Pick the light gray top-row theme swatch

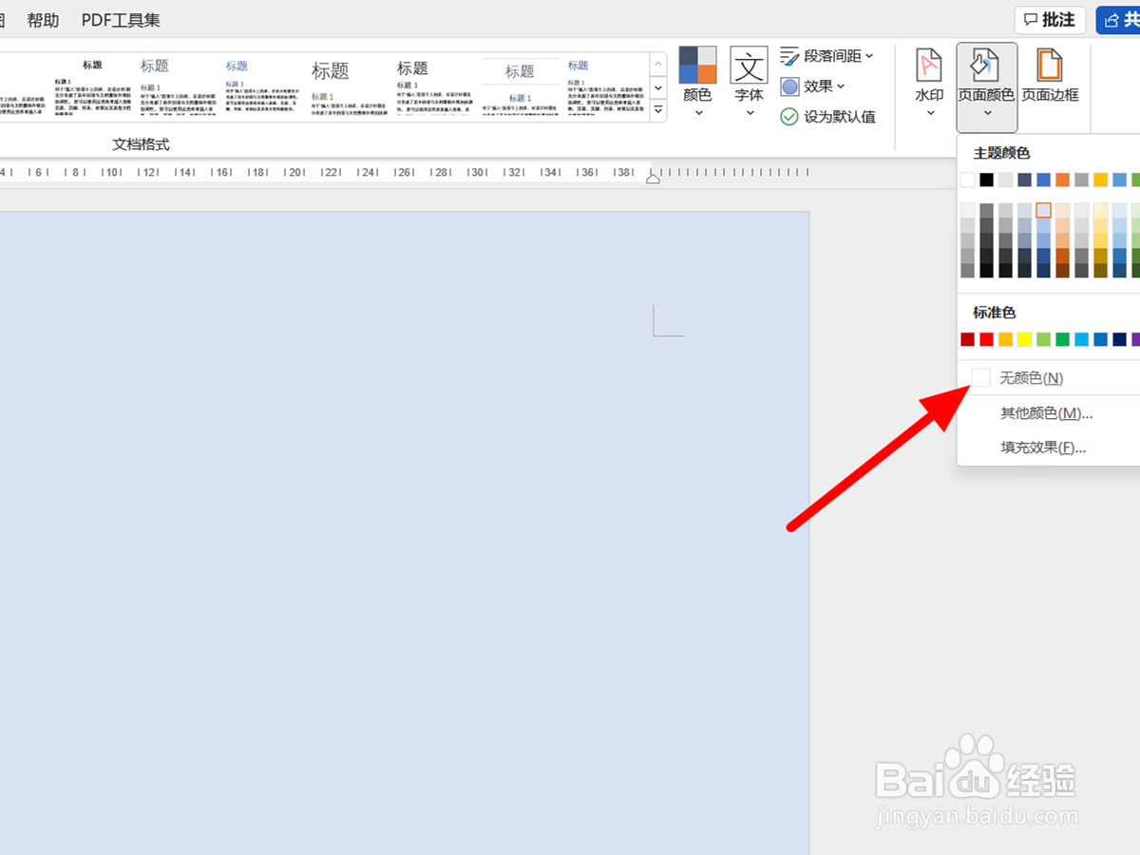(1005, 180)
